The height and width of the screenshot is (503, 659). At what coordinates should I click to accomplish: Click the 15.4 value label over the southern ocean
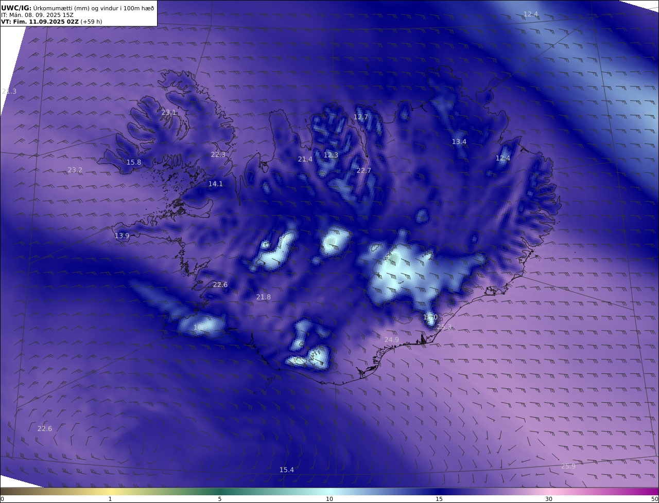pos(287,470)
